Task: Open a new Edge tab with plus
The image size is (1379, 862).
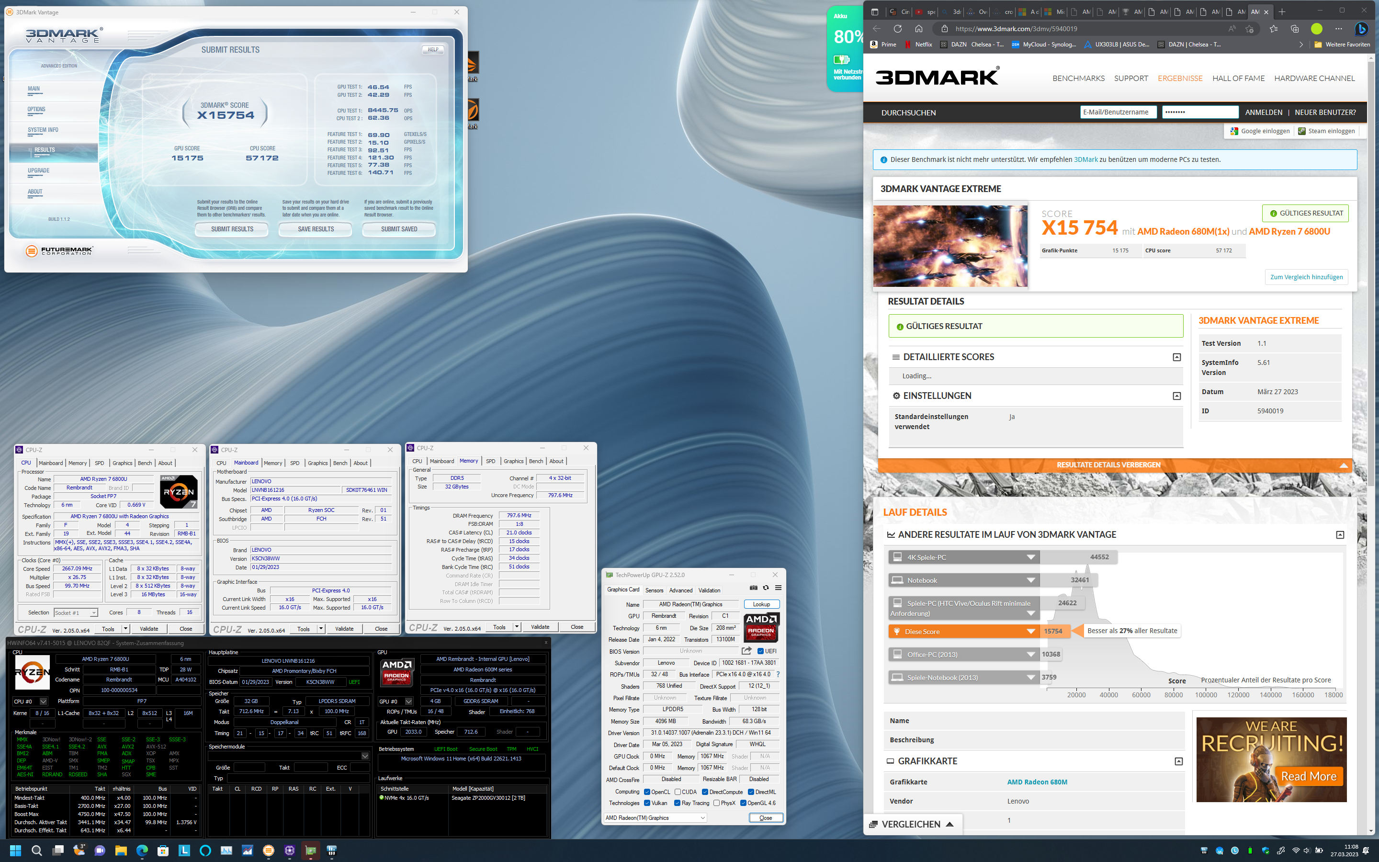Action: pos(1281,11)
